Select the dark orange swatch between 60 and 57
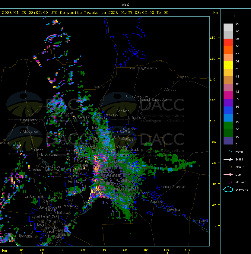This screenshot has width=251, height=254. 228,50
